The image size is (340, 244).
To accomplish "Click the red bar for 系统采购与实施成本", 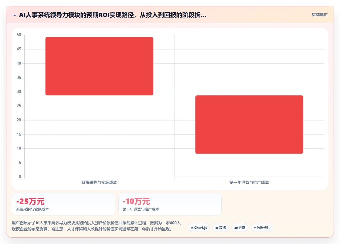I will (99, 66).
